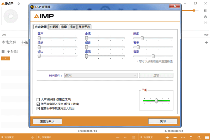Expand the DSP 插件 dropdown list
The image size is (210, 140).
135,75
